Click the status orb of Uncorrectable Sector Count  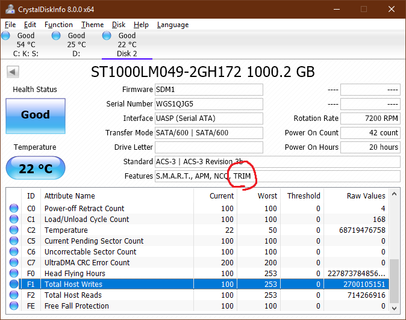click(x=14, y=251)
